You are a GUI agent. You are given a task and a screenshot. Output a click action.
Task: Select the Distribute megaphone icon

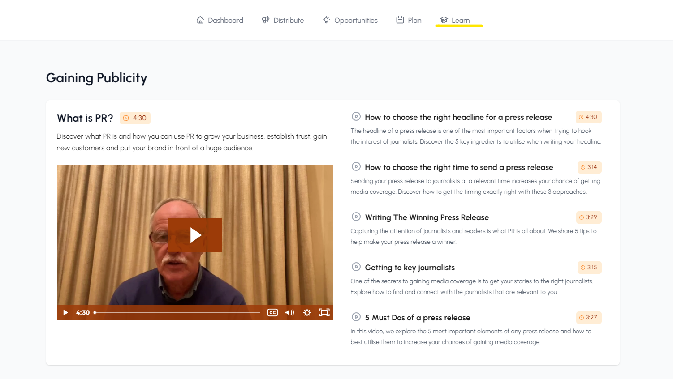coord(266,20)
